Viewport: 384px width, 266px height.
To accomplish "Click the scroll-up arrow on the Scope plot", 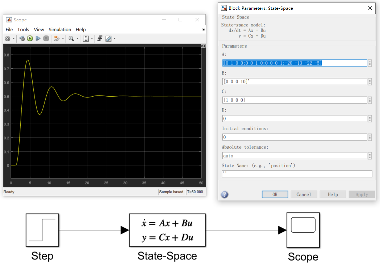I will pos(203,46).
